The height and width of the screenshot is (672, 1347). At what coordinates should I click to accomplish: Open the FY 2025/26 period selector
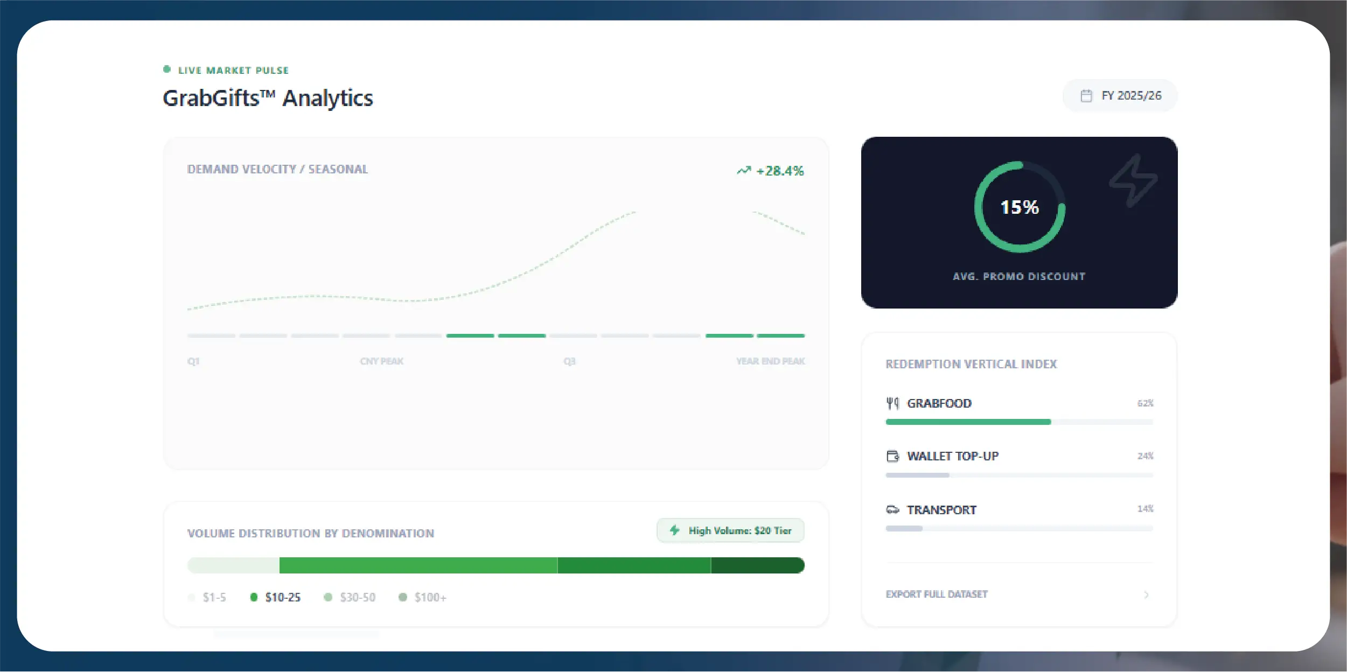click(x=1120, y=96)
